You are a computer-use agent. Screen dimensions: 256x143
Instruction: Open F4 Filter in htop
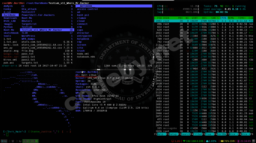tap(196, 134)
